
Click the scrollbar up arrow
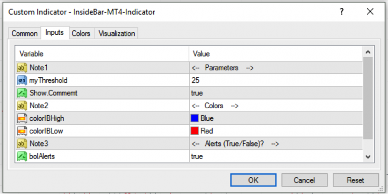368,52
